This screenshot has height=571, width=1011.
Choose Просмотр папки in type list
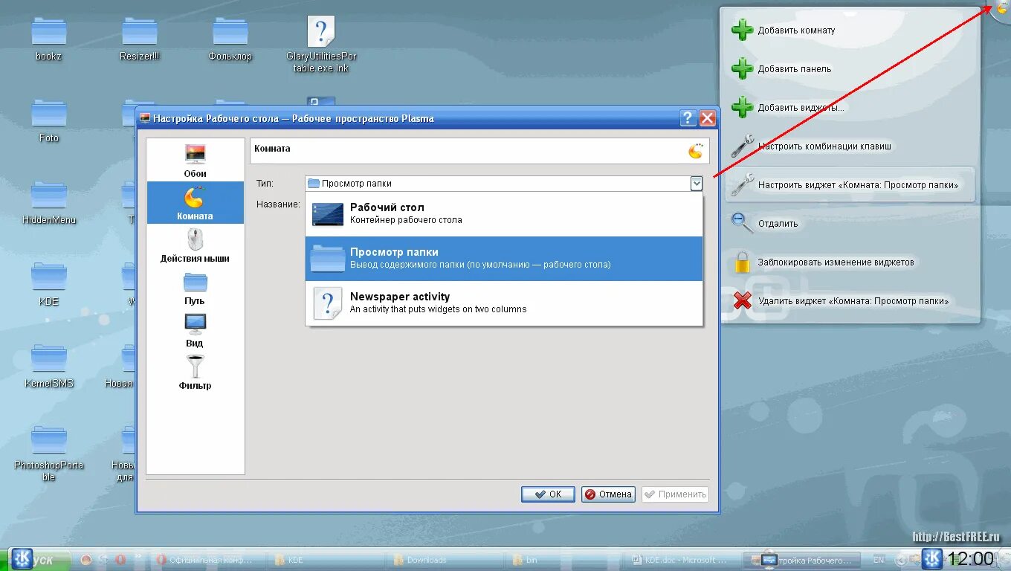coord(504,259)
